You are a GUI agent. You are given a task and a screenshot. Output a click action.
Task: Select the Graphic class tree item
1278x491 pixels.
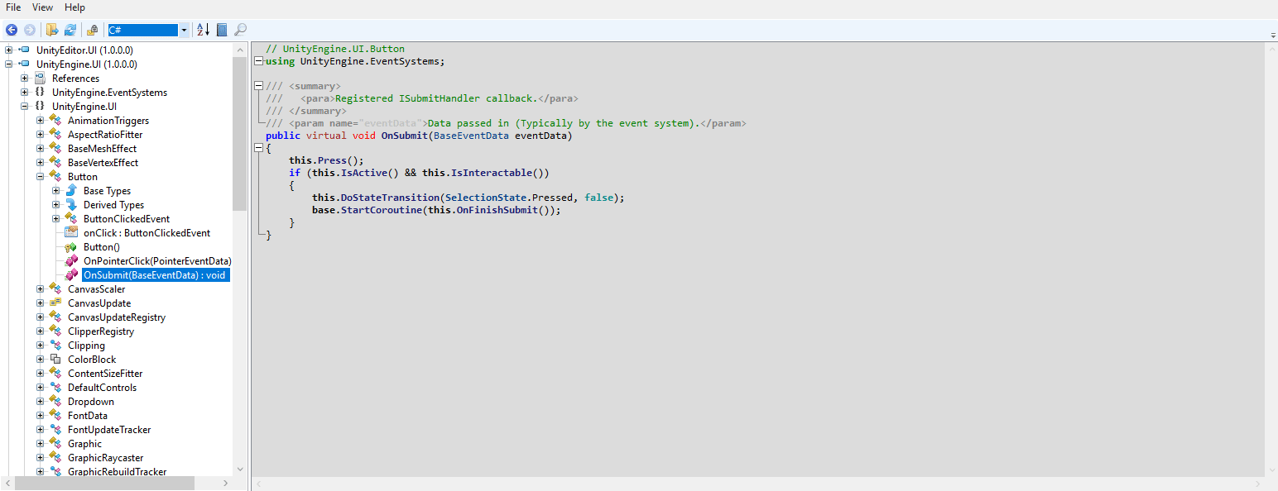click(x=85, y=444)
